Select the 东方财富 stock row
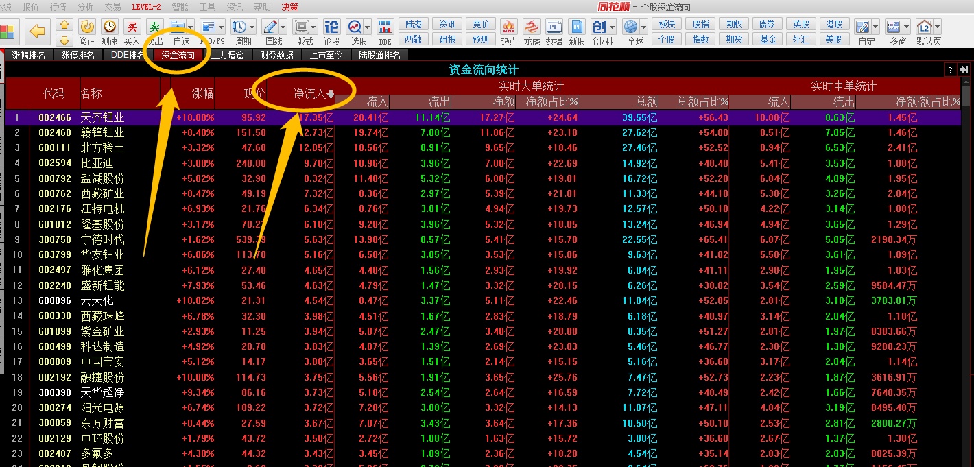Image resolution: width=974 pixels, height=467 pixels. [483, 423]
